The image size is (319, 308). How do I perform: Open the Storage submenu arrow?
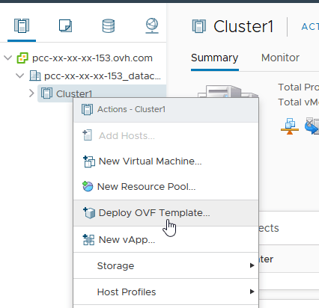click(252, 265)
